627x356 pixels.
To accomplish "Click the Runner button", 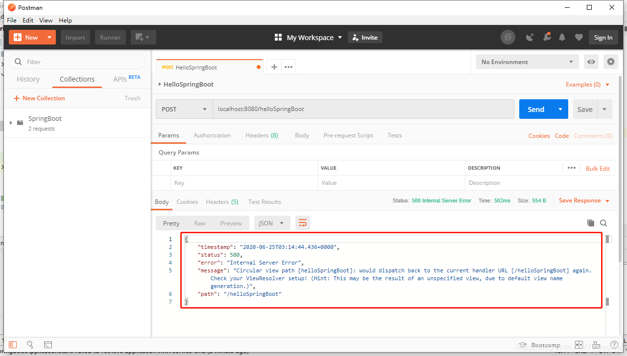I will [x=110, y=37].
